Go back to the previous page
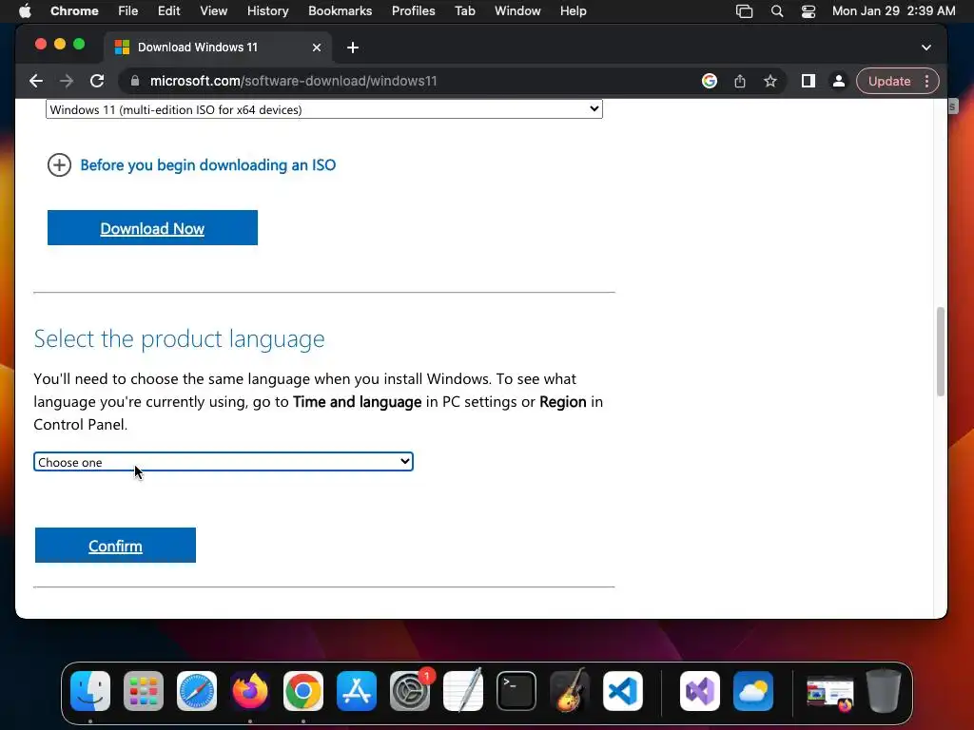Image resolution: width=974 pixels, height=730 pixels. (36, 82)
